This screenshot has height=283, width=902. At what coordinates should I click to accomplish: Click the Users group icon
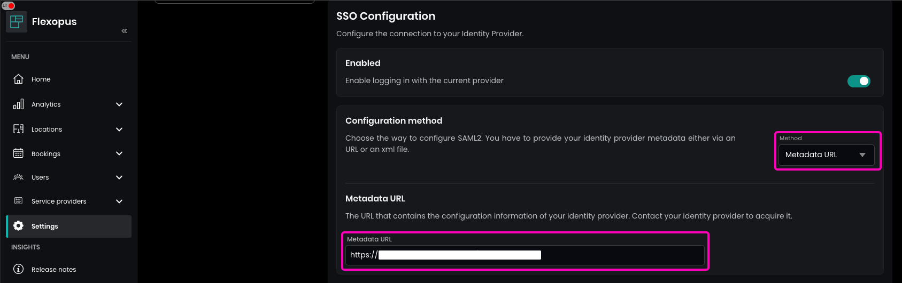18,177
